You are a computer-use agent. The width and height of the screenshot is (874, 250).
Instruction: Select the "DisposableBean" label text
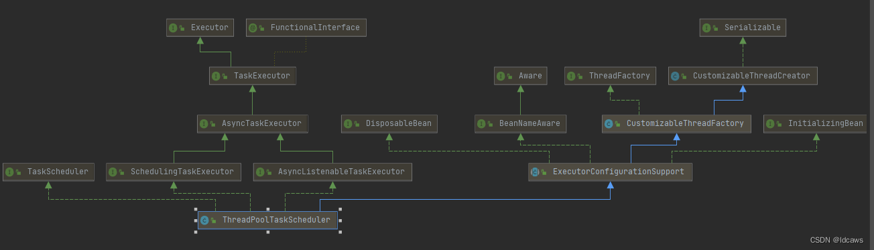pos(398,124)
